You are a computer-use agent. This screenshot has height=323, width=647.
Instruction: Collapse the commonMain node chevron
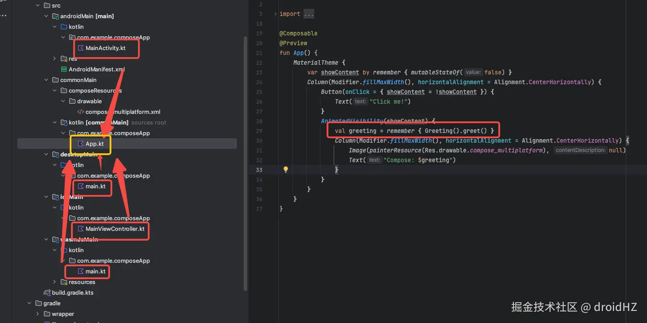(46, 80)
